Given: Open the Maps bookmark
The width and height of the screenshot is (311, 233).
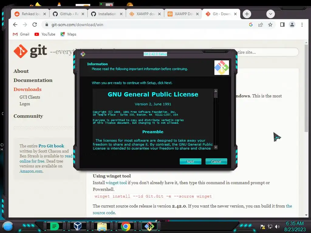Looking at the screenshot, I should tap(68, 34).
